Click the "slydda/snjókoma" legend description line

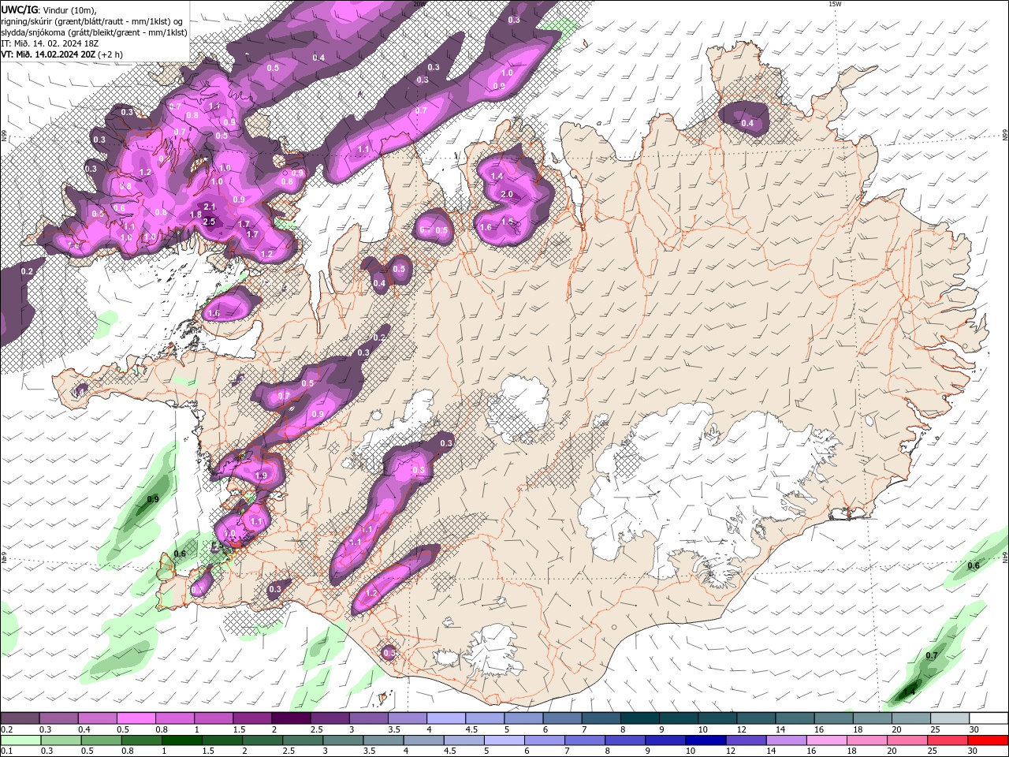(94, 32)
